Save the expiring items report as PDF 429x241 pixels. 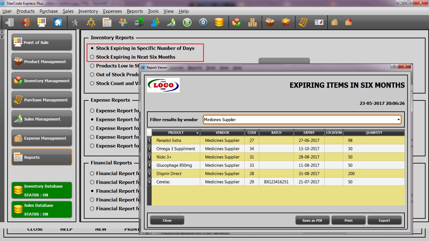pyautogui.click(x=312, y=220)
